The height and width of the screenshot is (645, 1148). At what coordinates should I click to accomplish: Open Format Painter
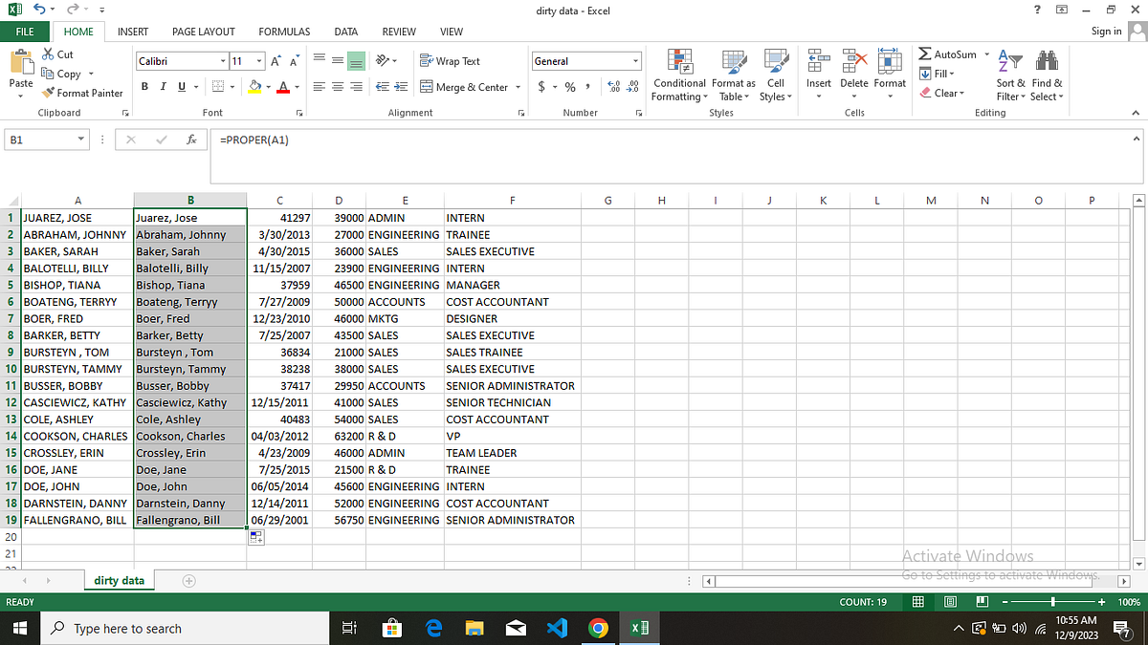tap(83, 93)
